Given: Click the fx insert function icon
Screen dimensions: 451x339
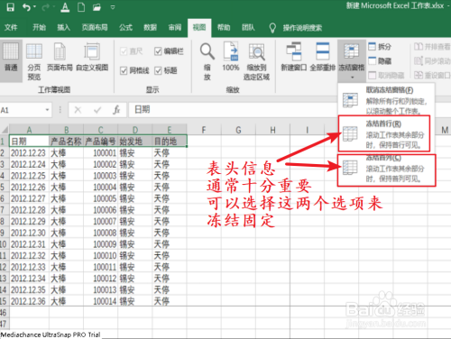Looking at the screenshot, I should tap(116, 110).
